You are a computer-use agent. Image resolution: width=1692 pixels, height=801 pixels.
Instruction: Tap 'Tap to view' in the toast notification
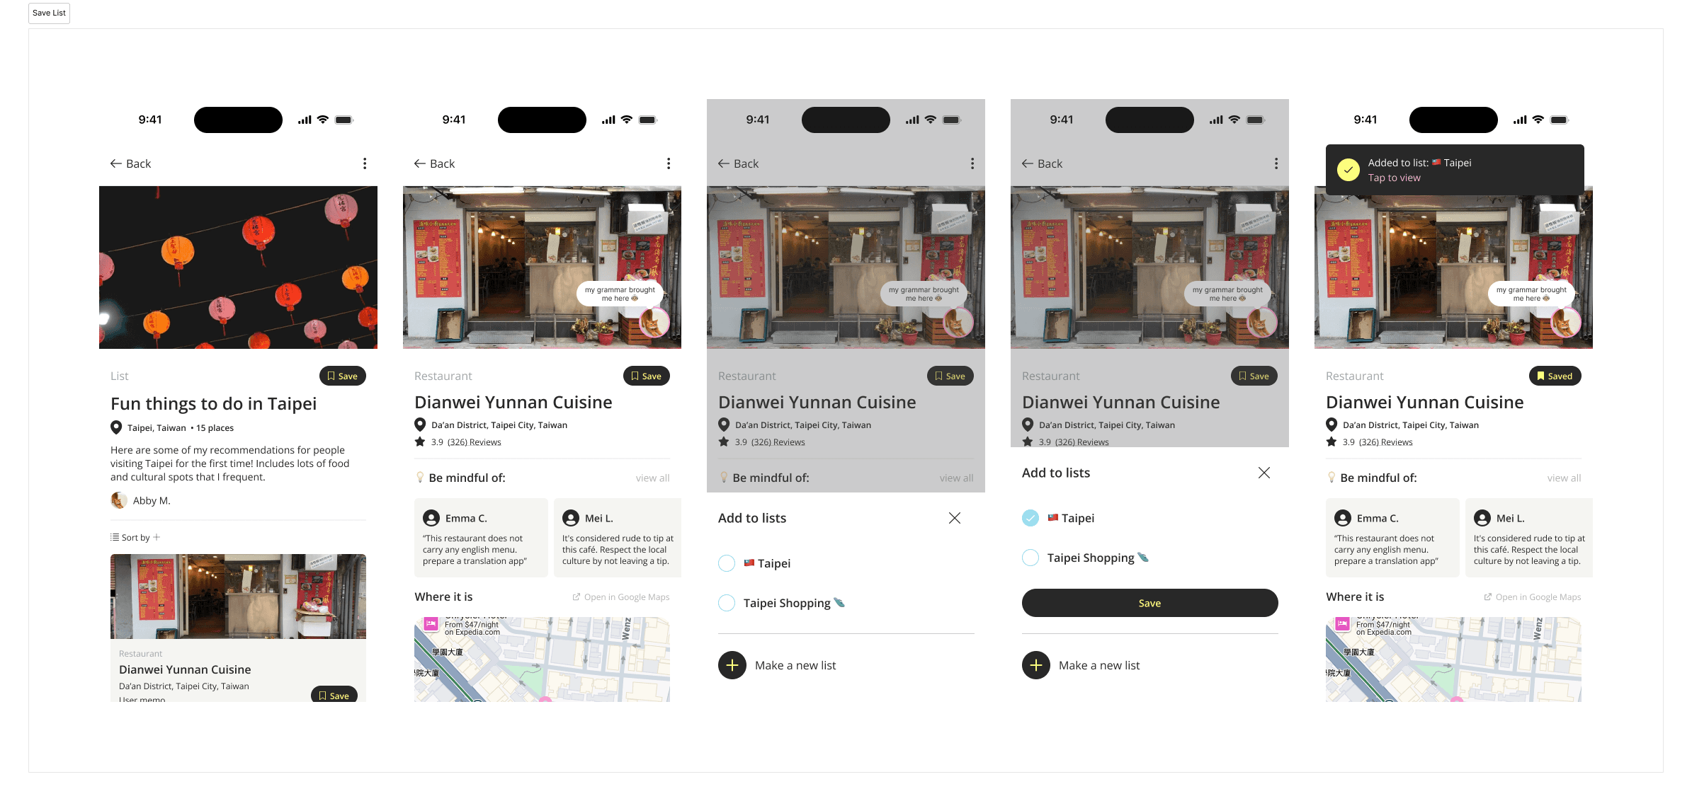point(1394,178)
